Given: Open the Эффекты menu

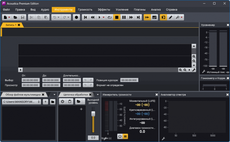Looking at the screenshot, I should click(x=104, y=10).
